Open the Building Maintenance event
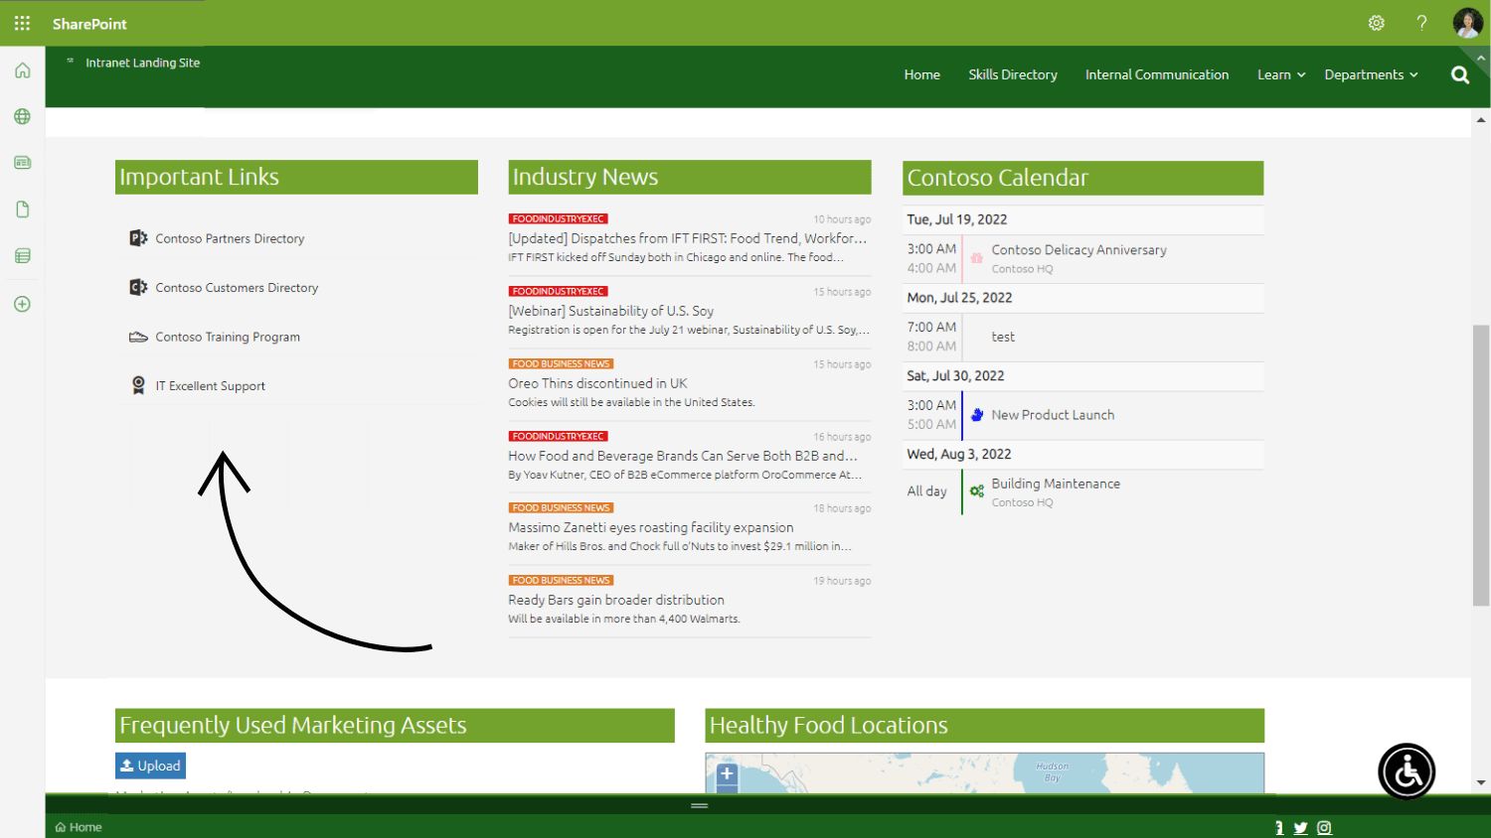 tap(1056, 484)
